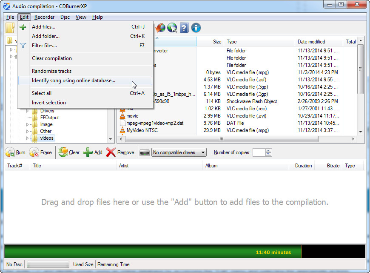
Task: Click the Used Size status entry
Action: click(83, 264)
